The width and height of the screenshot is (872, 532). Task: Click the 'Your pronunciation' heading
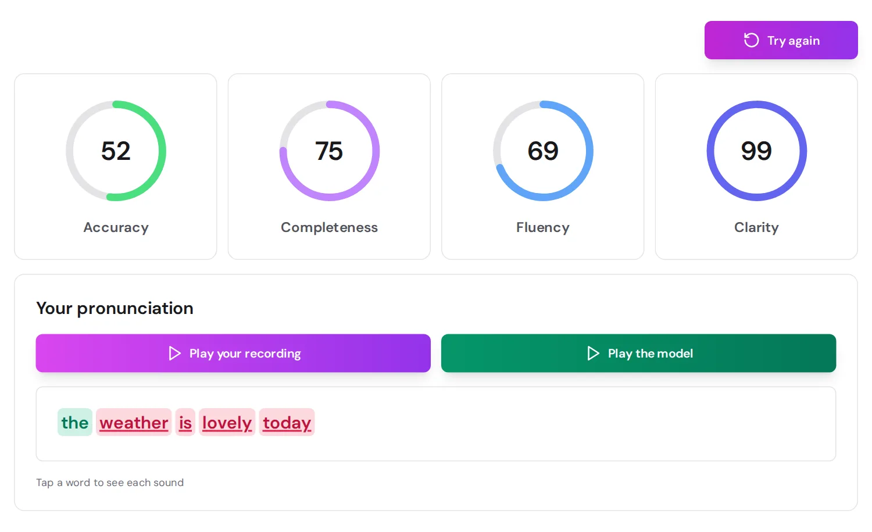point(115,308)
